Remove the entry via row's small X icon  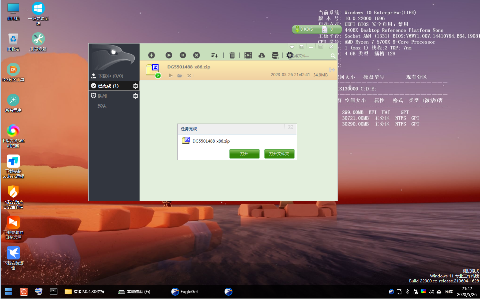click(x=189, y=76)
